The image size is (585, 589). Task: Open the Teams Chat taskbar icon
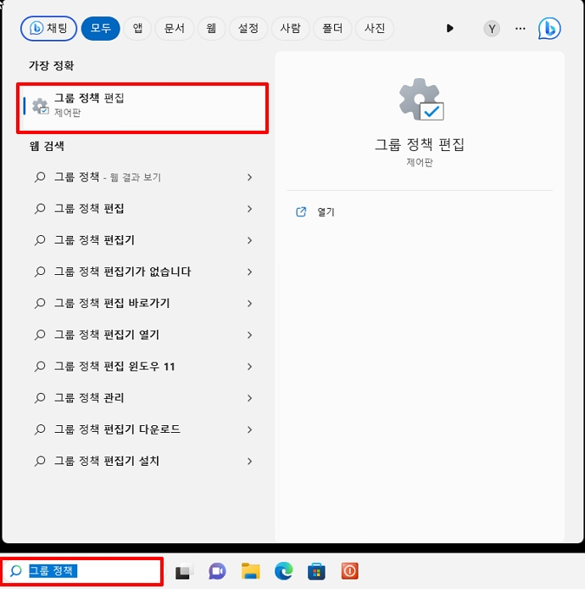217,572
